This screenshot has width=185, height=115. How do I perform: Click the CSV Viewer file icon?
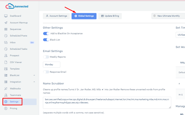coord(6,62)
